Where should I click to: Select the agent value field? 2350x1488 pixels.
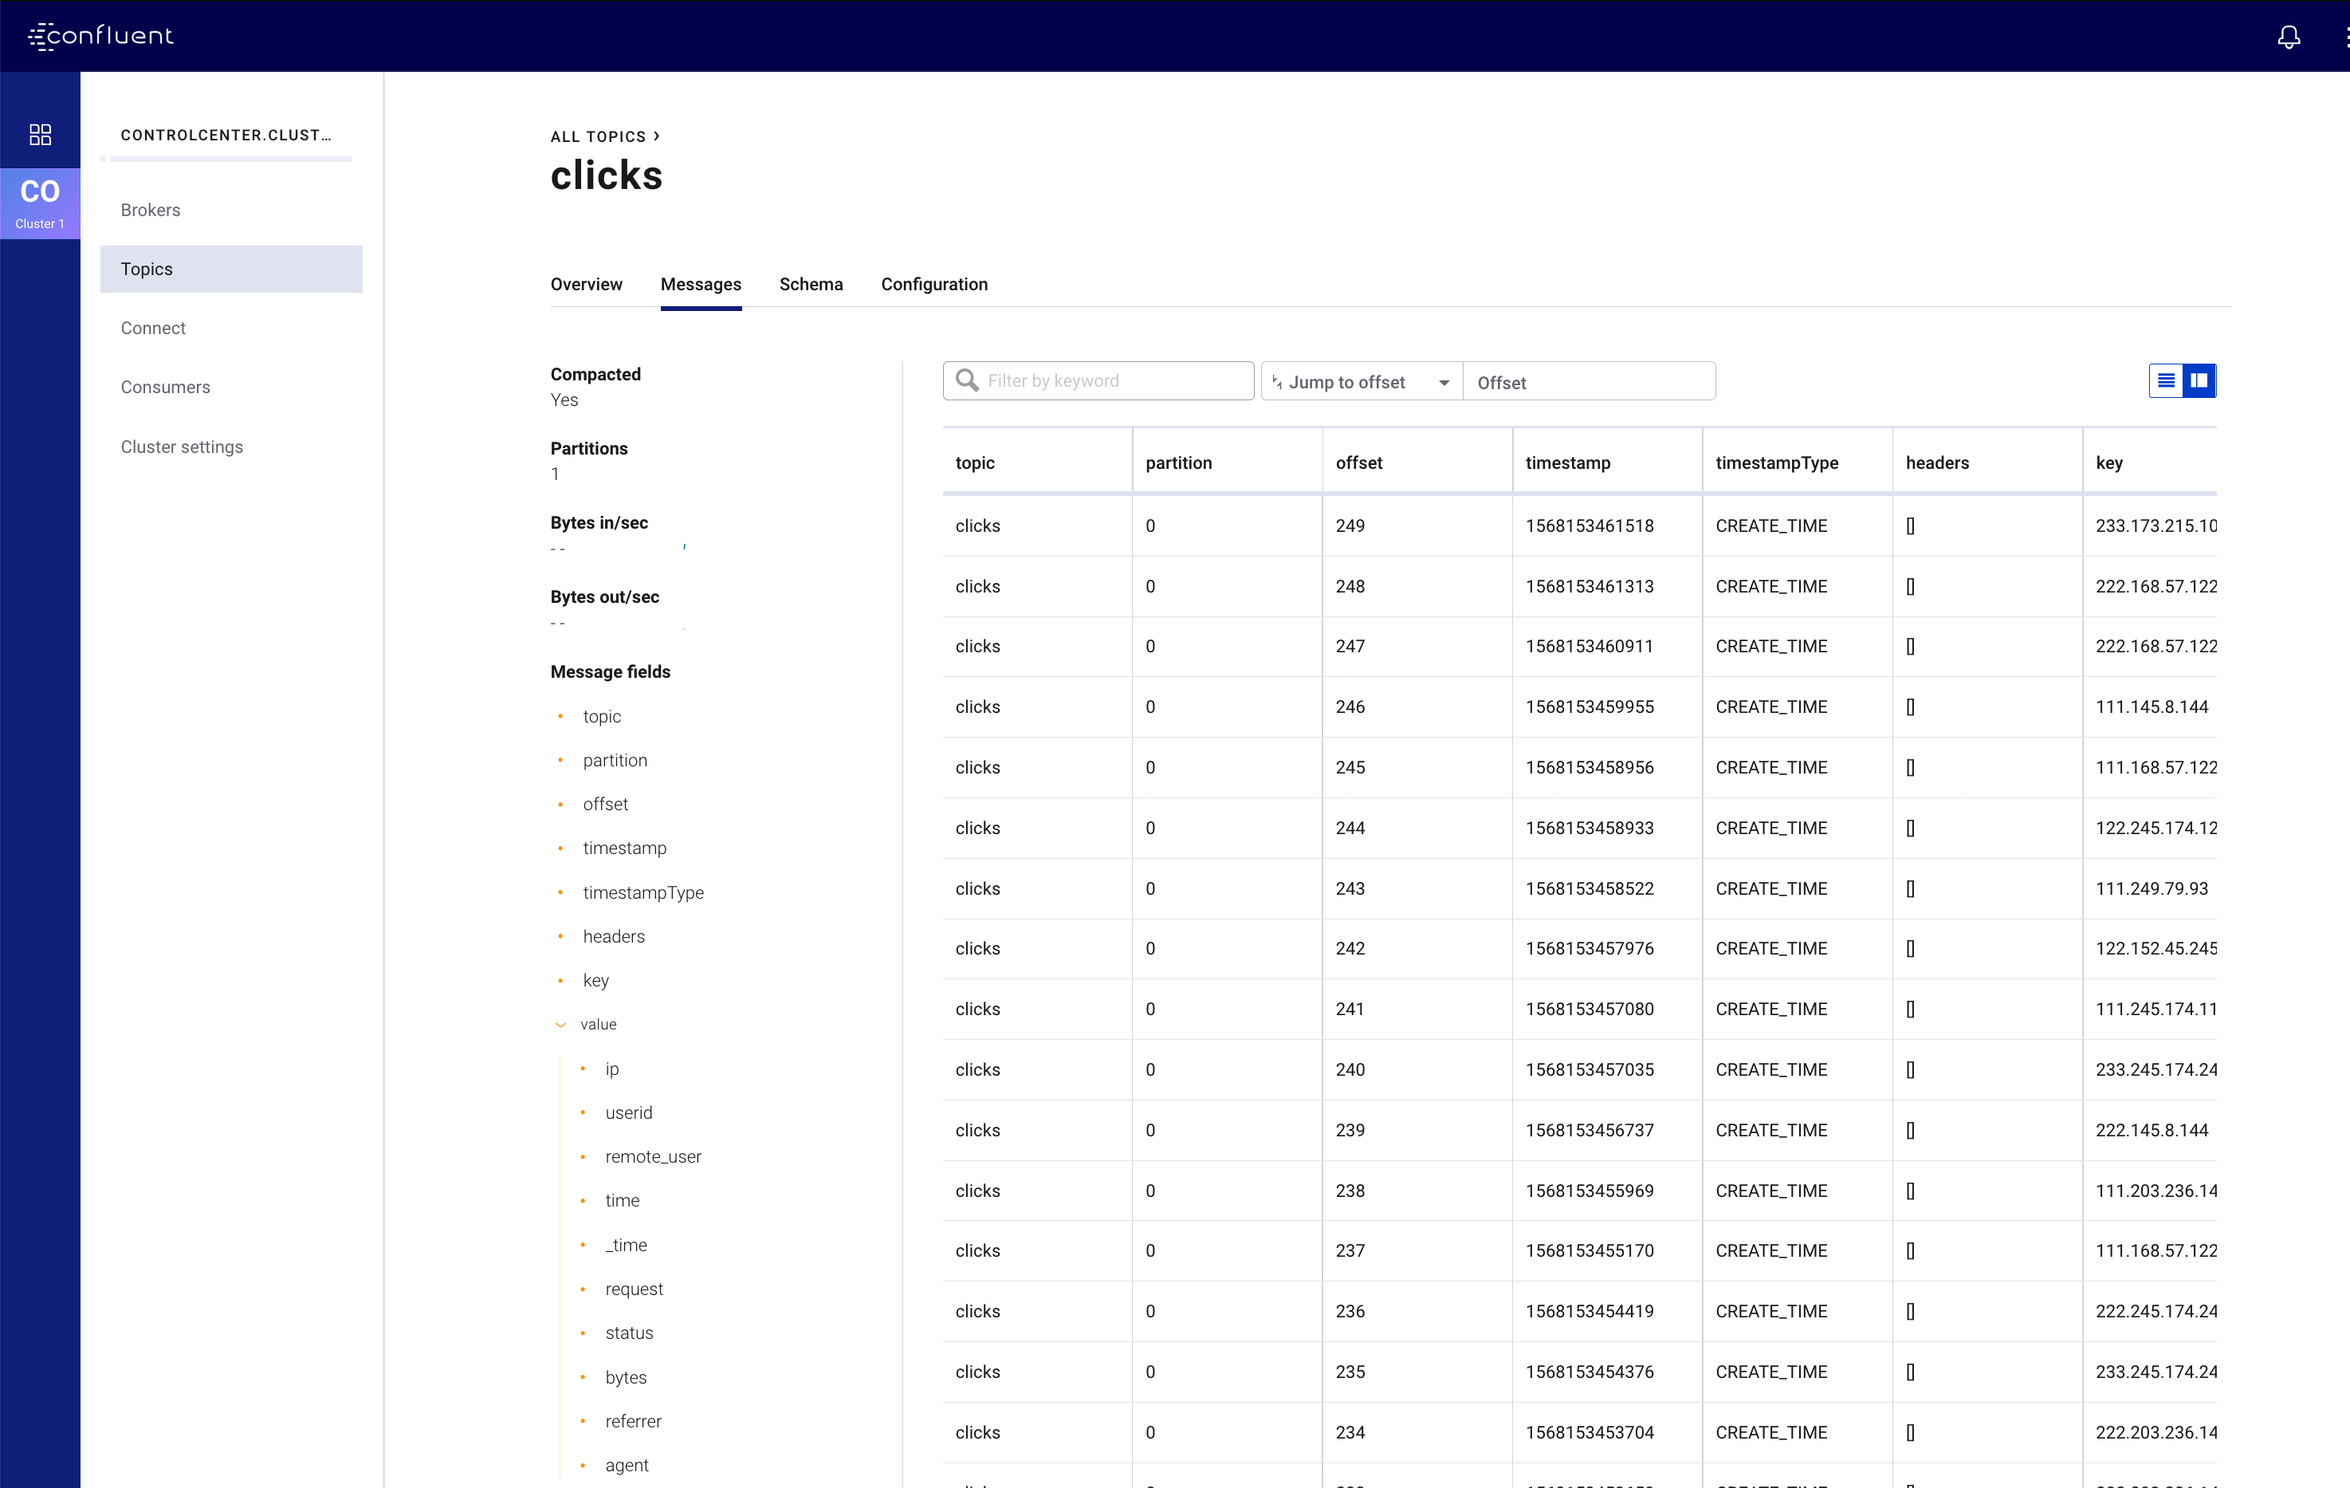[627, 1466]
